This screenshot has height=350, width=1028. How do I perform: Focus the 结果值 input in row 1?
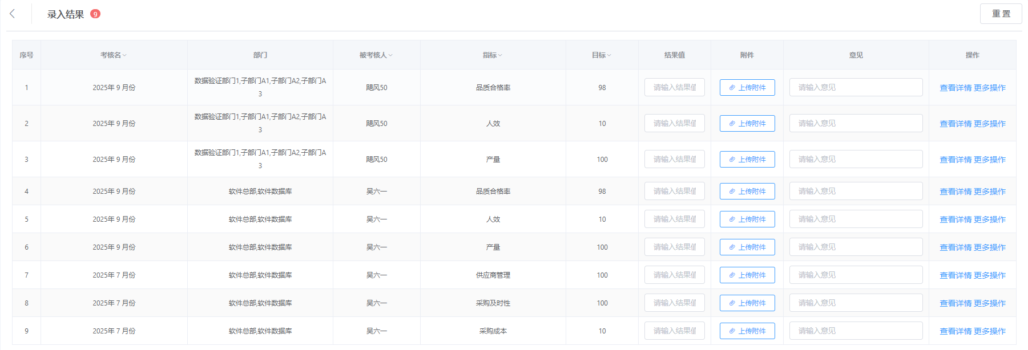(674, 88)
